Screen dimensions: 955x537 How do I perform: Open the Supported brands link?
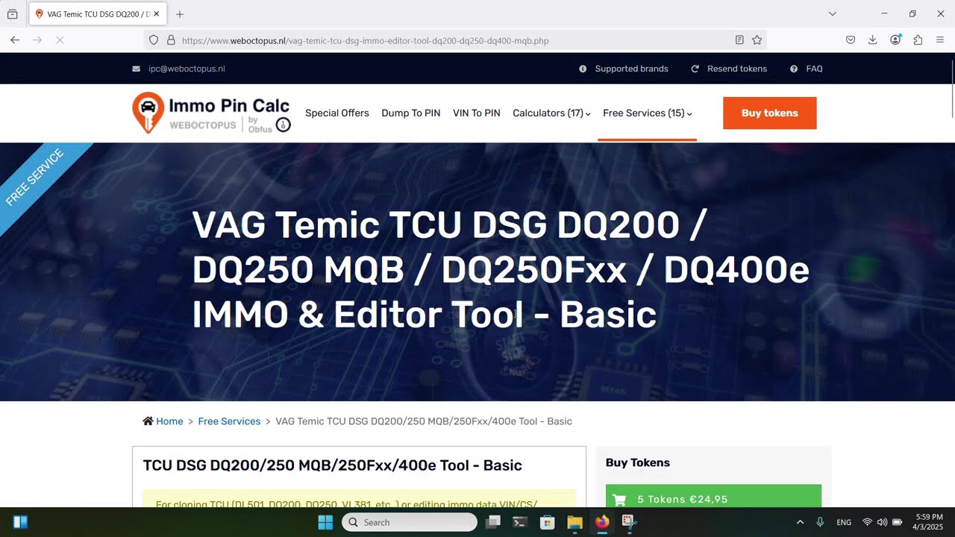click(632, 69)
